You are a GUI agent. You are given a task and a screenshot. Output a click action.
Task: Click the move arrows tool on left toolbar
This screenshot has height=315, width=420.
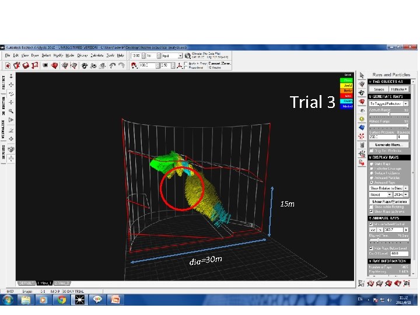tap(11, 85)
